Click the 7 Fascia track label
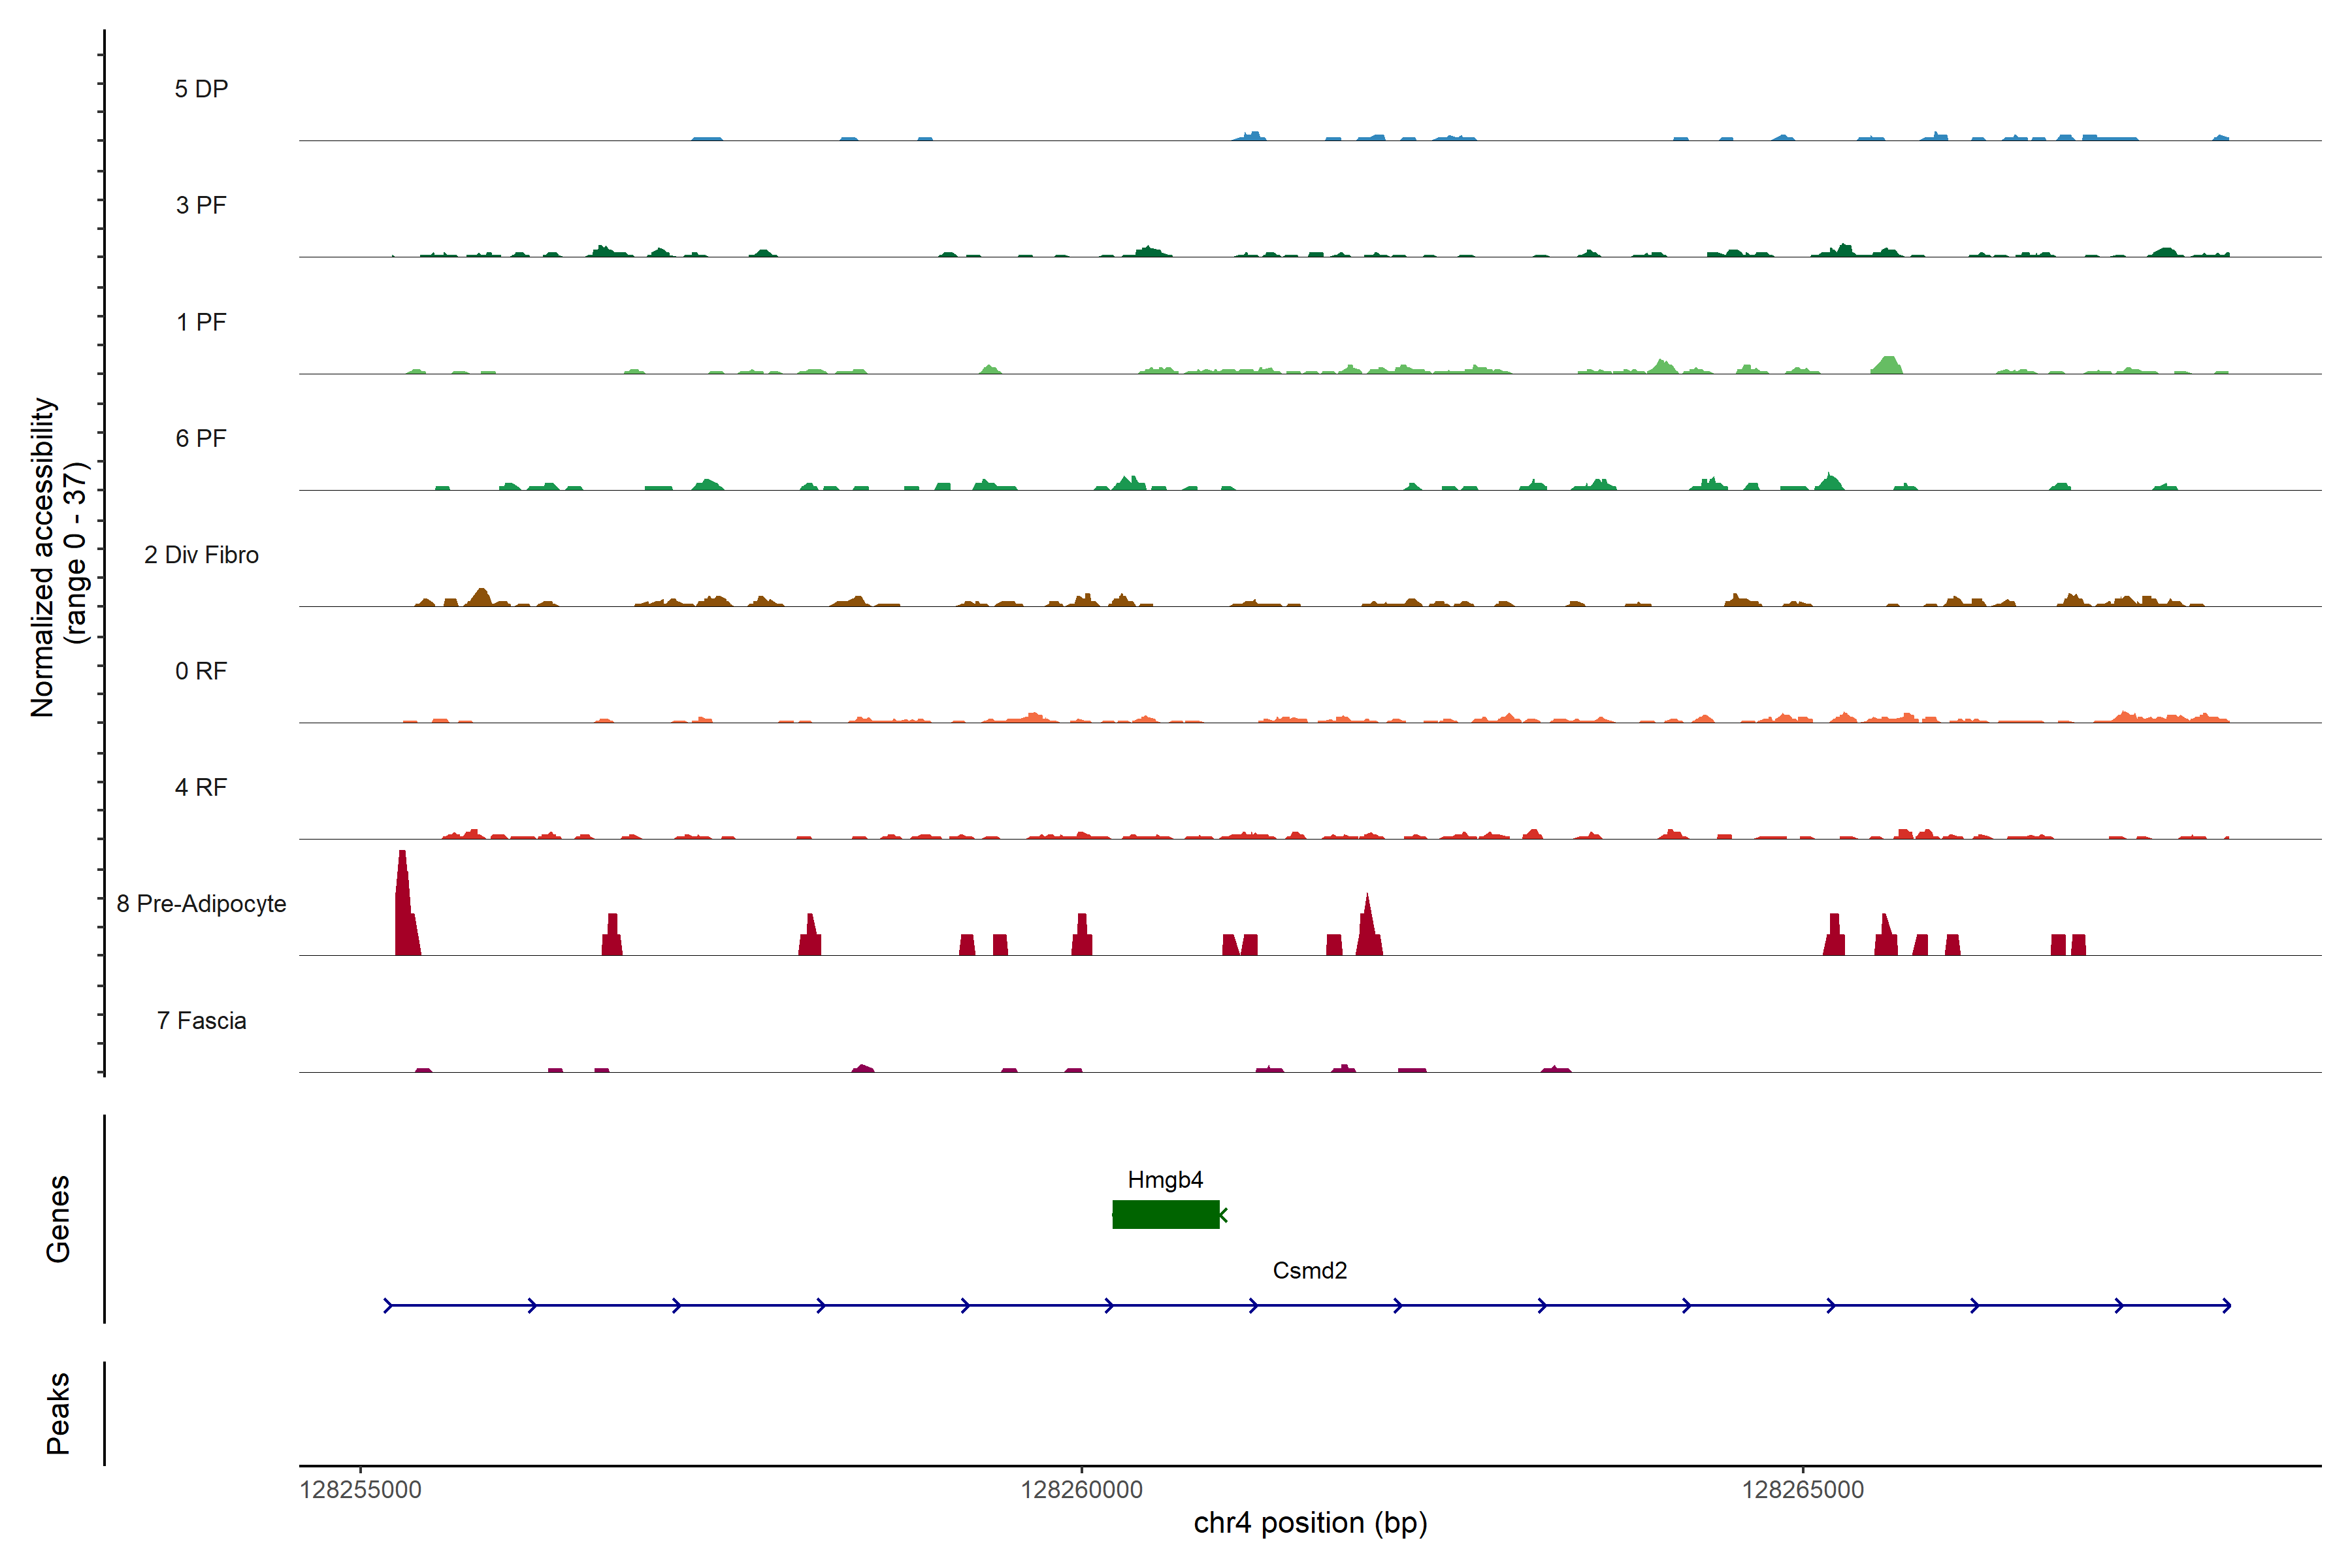The width and height of the screenshot is (2352, 1568). pyautogui.click(x=201, y=1020)
